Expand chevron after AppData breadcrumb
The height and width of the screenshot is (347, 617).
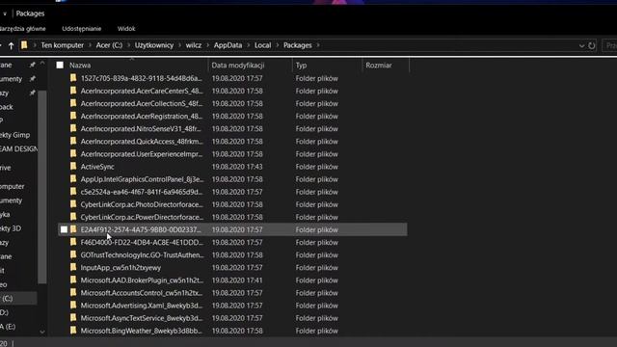(x=249, y=45)
